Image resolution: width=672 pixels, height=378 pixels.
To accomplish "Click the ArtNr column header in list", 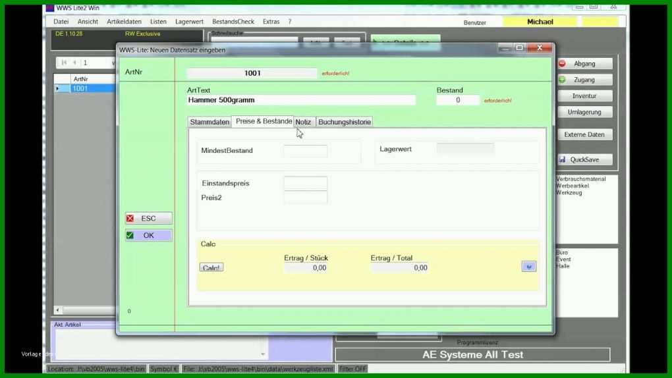I will coord(93,79).
